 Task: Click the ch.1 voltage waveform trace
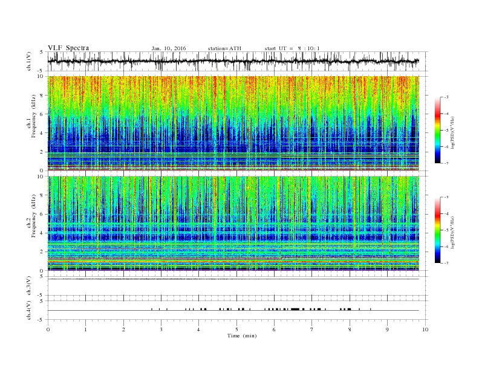point(233,61)
